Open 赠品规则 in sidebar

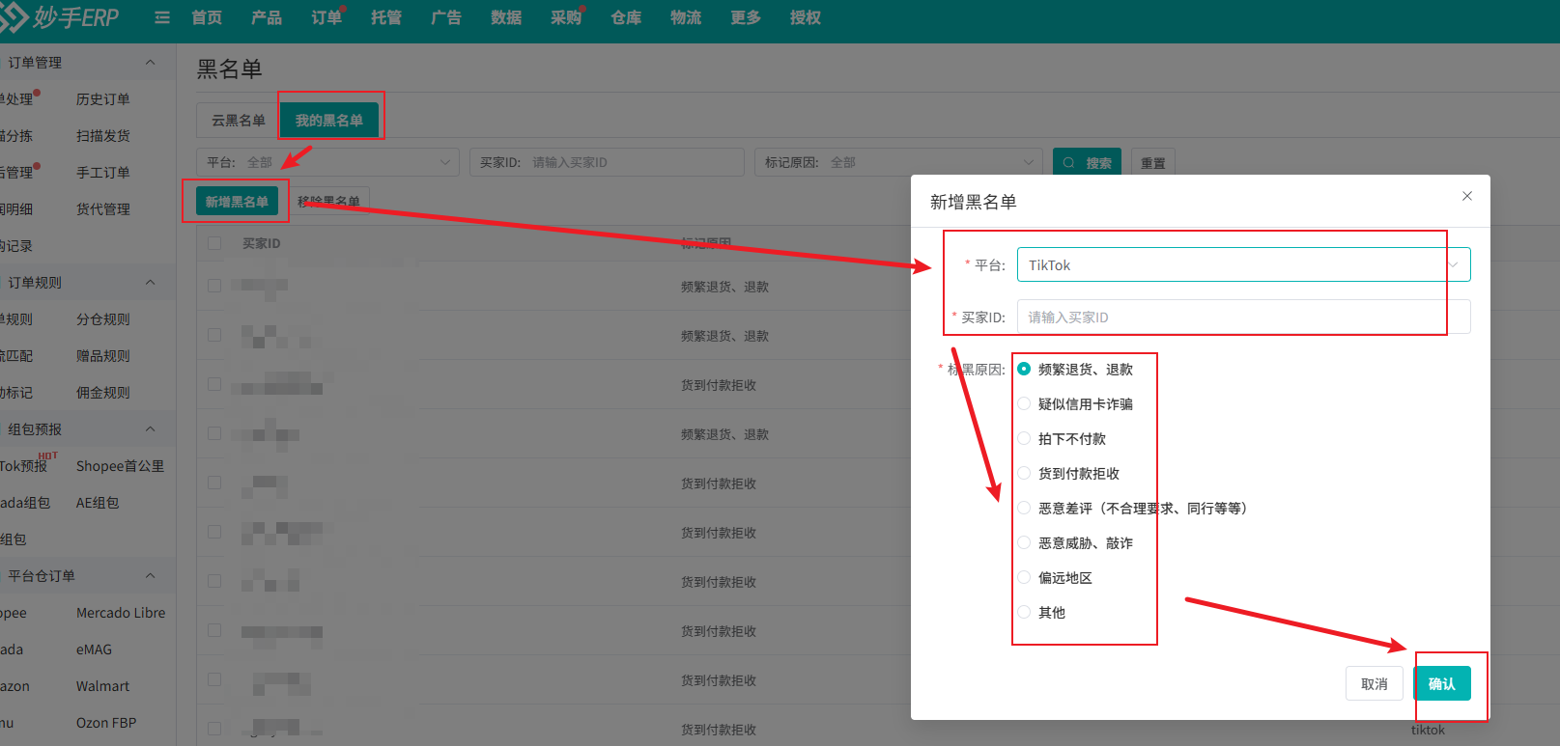point(103,355)
